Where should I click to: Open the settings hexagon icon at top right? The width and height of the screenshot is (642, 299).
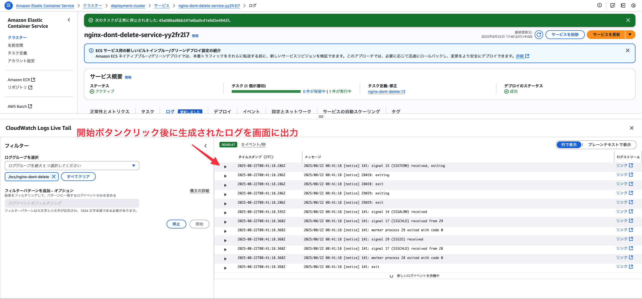tap(633, 6)
